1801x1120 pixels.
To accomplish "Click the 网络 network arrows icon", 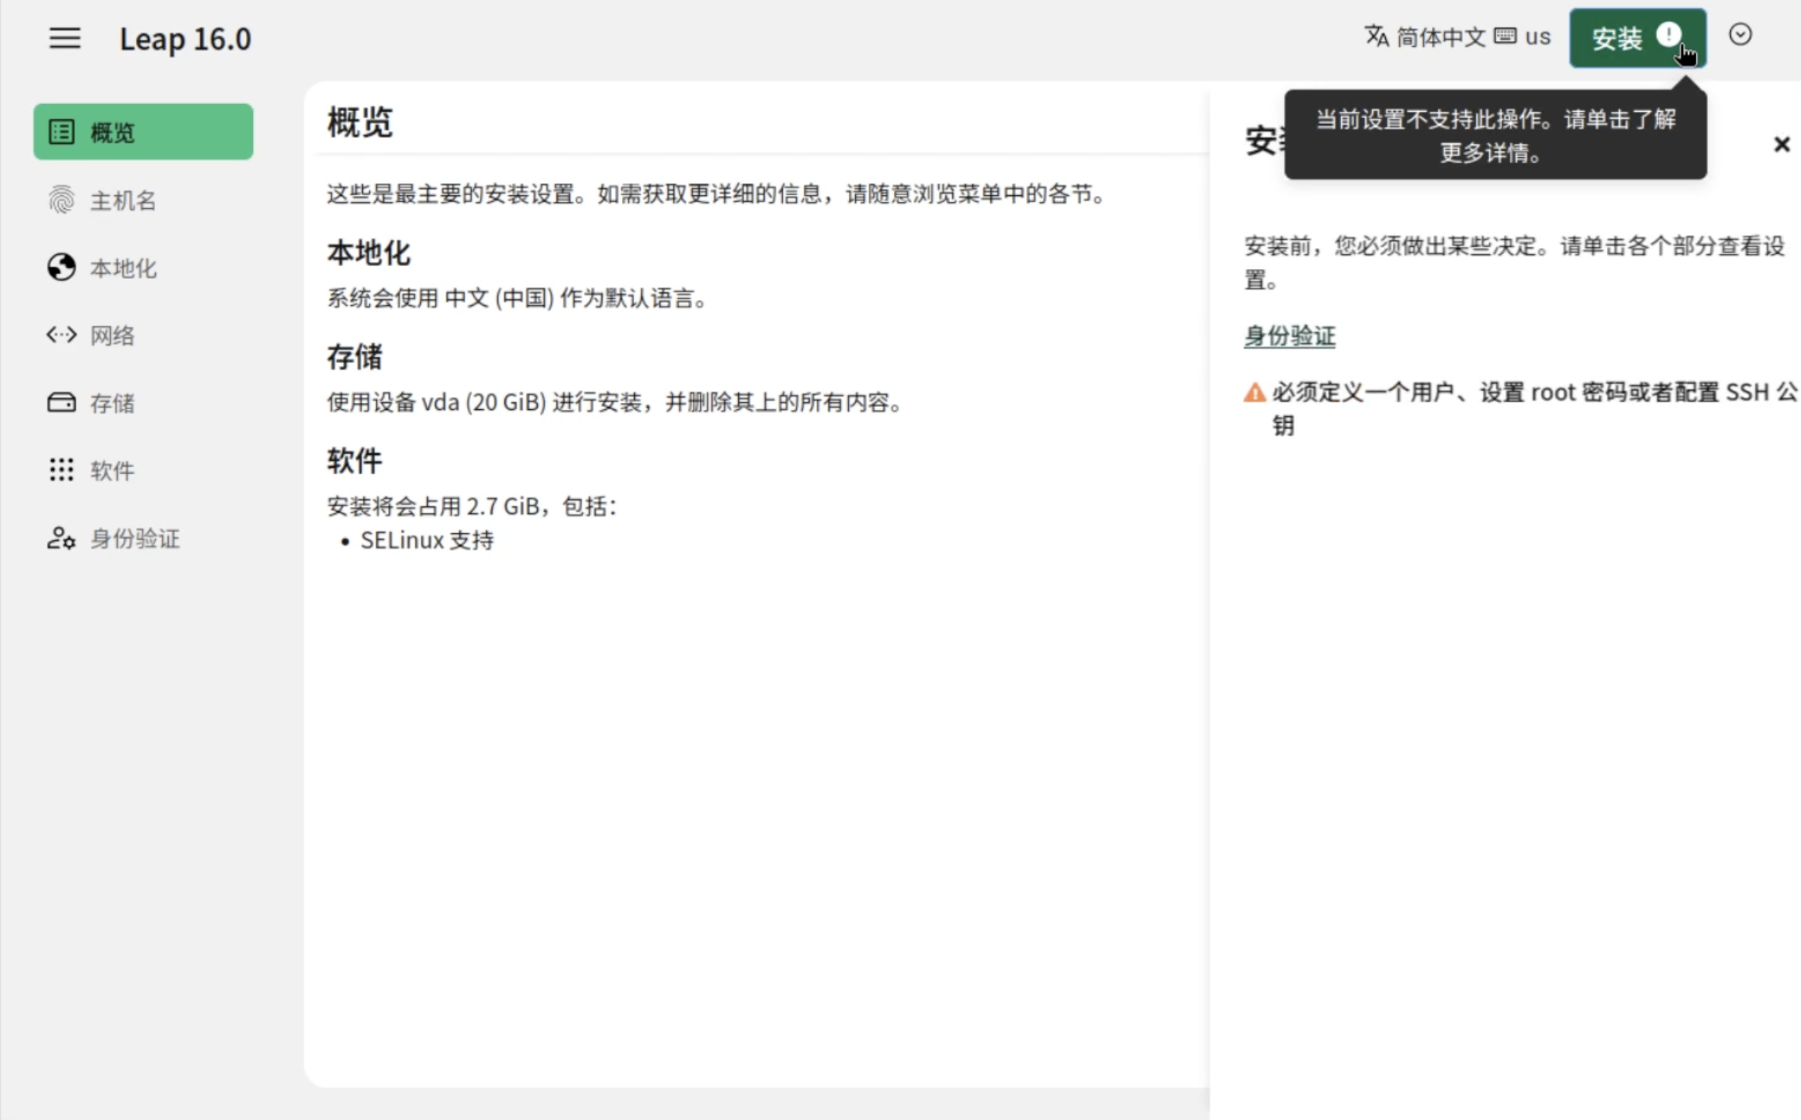I will [62, 335].
